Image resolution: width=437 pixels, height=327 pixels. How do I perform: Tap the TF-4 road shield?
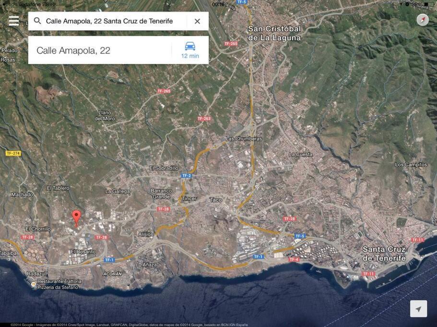[294, 259]
